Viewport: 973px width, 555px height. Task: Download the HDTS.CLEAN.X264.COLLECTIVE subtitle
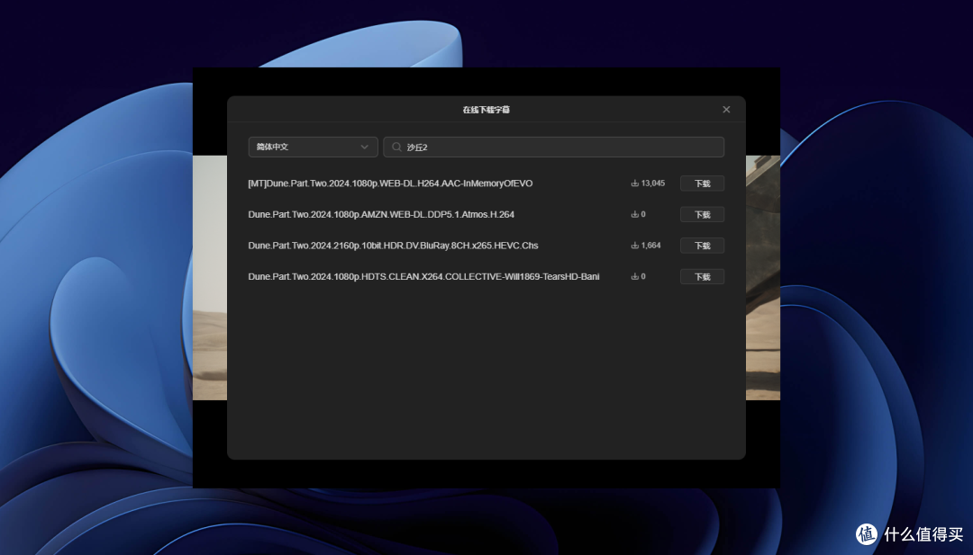click(x=702, y=276)
